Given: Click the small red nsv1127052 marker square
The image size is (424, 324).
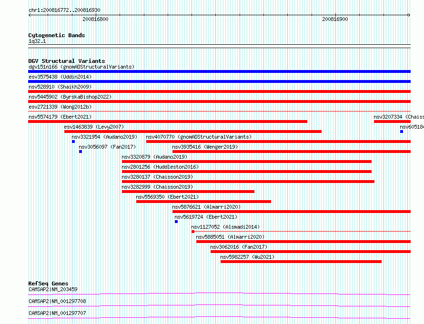Looking at the screenshot, I should pyautogui.click(x=193, y=232).
